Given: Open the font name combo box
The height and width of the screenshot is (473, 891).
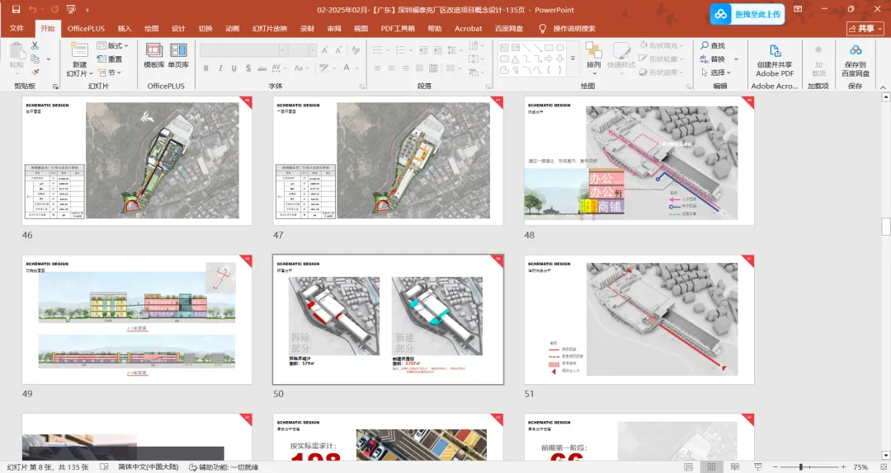Looking at the screenshot, I should tap(243, 50).
